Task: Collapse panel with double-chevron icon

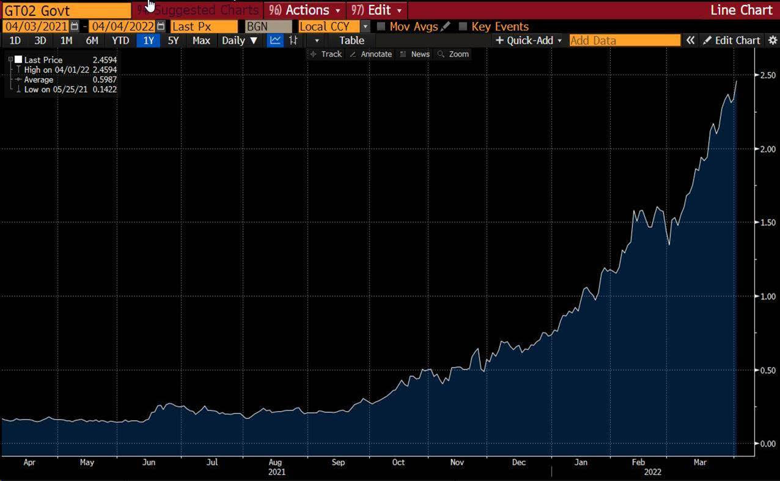Action: (690, 40)
